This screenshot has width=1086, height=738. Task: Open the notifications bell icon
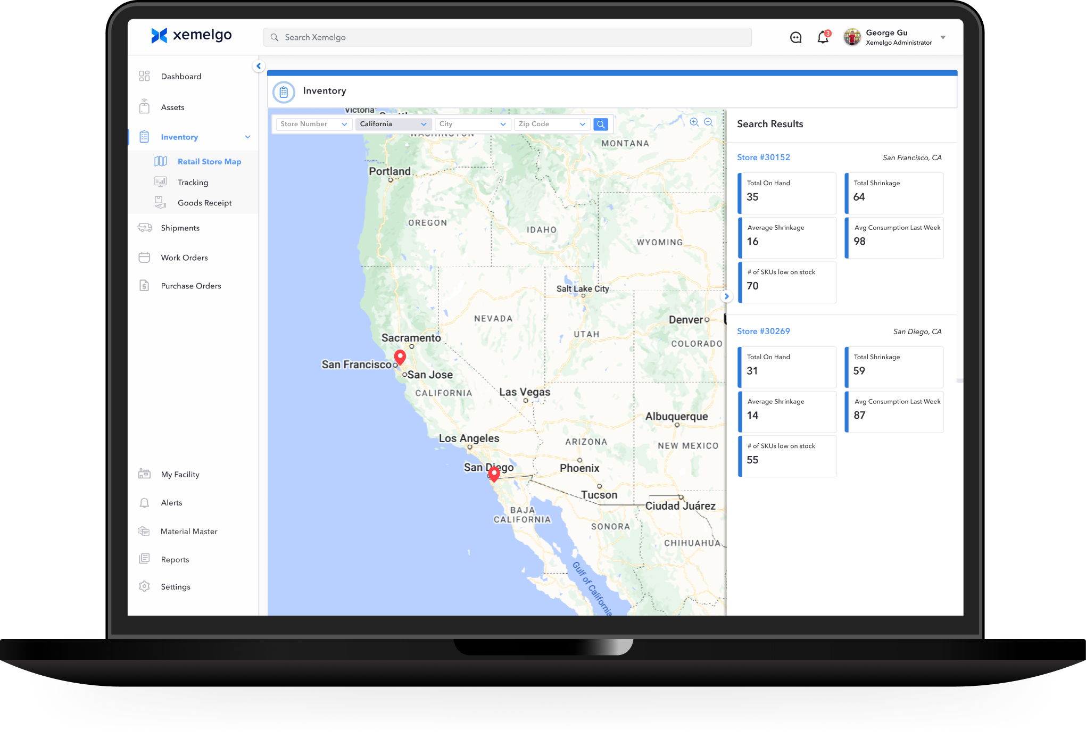(823, 37)
